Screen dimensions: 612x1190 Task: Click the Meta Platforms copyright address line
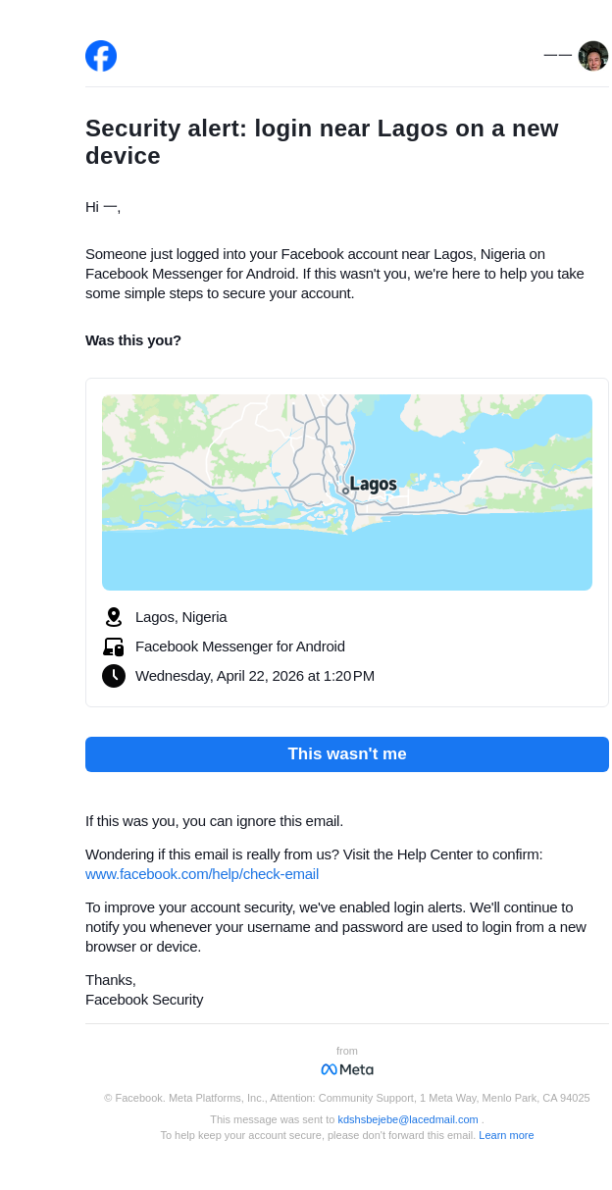click(x=347, y=1098)
